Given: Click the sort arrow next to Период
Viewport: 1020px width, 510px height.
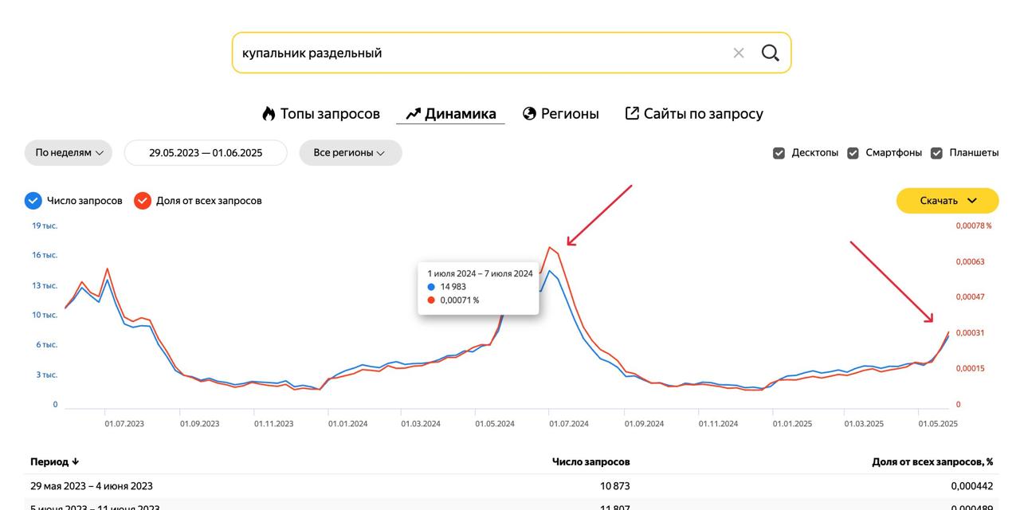Looking at the screenshot, I should point(76,461).
